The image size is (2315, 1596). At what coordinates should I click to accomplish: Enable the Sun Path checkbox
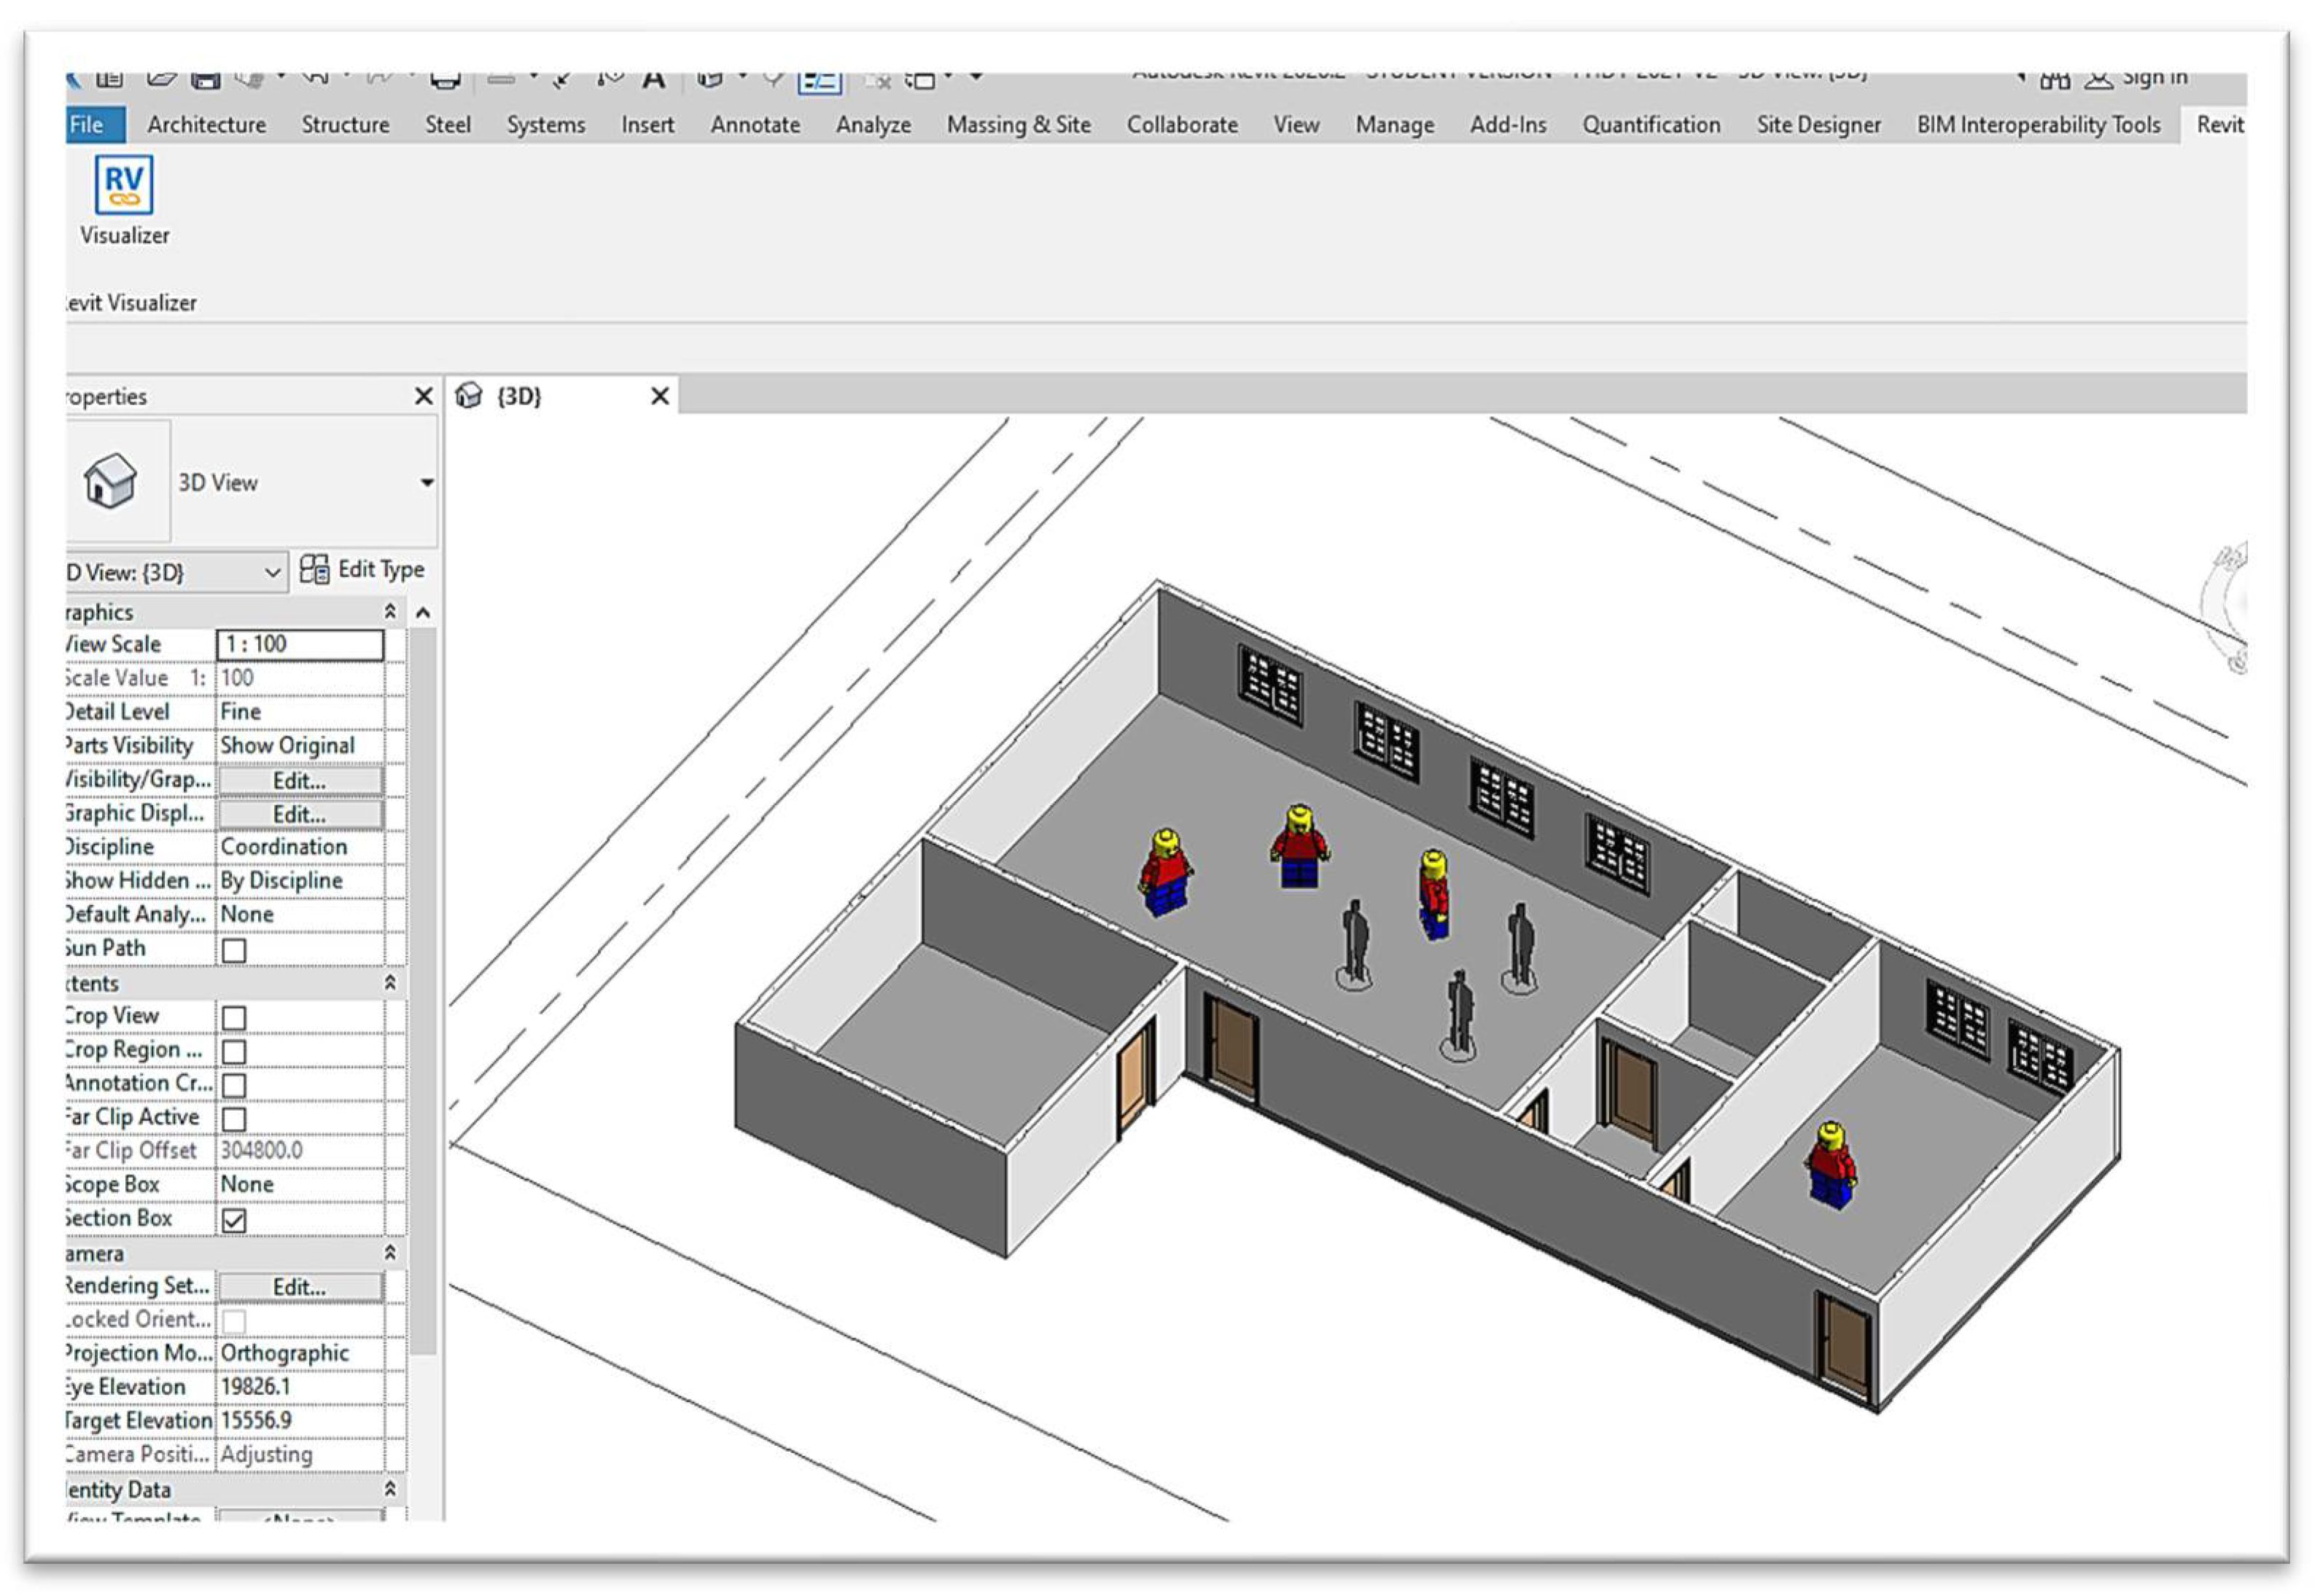click(234, 950)
